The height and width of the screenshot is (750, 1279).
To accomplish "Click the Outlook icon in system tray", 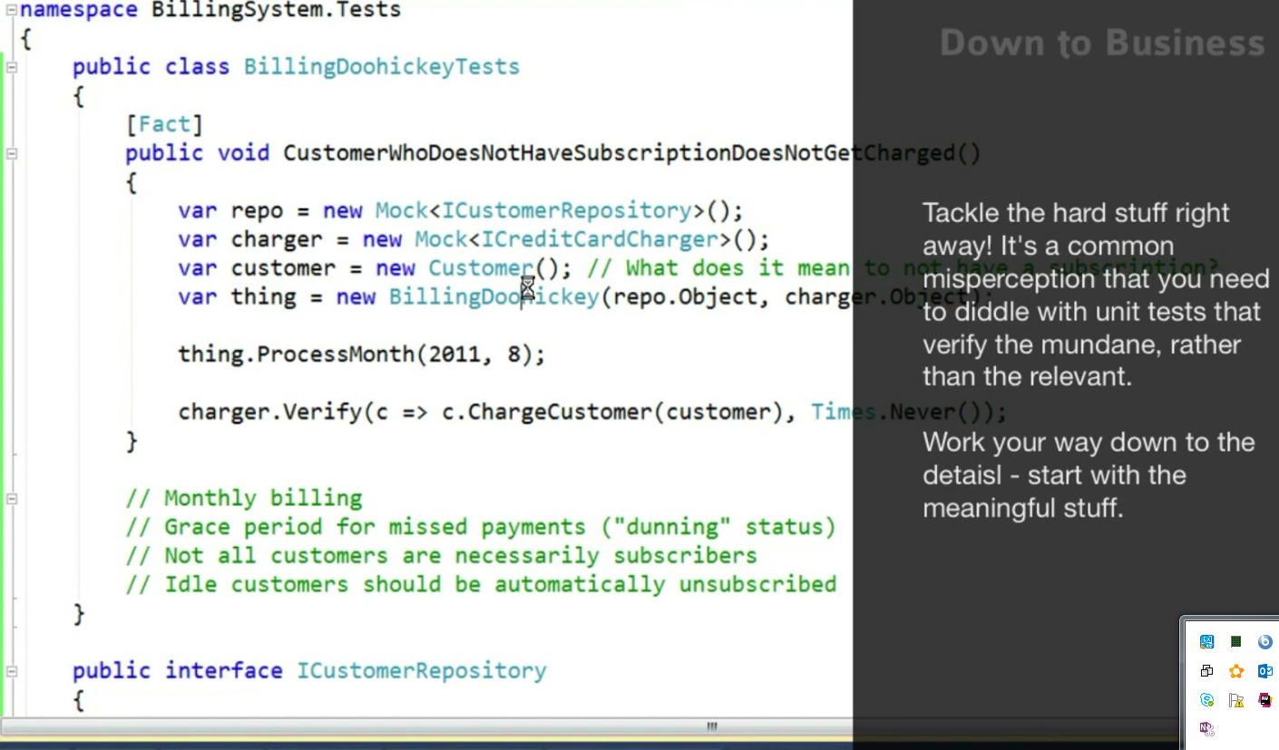I will coord(1264,671).
